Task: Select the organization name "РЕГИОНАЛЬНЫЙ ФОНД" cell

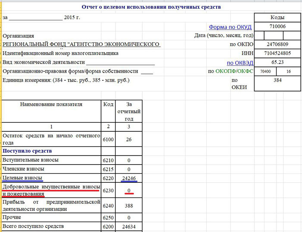Action: (82, 44)
